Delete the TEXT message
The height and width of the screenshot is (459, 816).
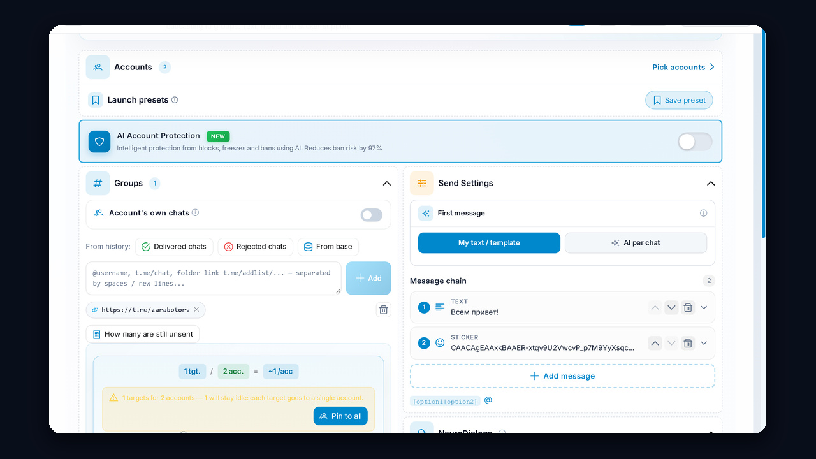pos(688,308)
